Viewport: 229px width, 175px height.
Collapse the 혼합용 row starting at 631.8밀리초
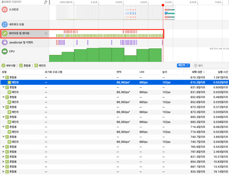(x=4, y=87)
